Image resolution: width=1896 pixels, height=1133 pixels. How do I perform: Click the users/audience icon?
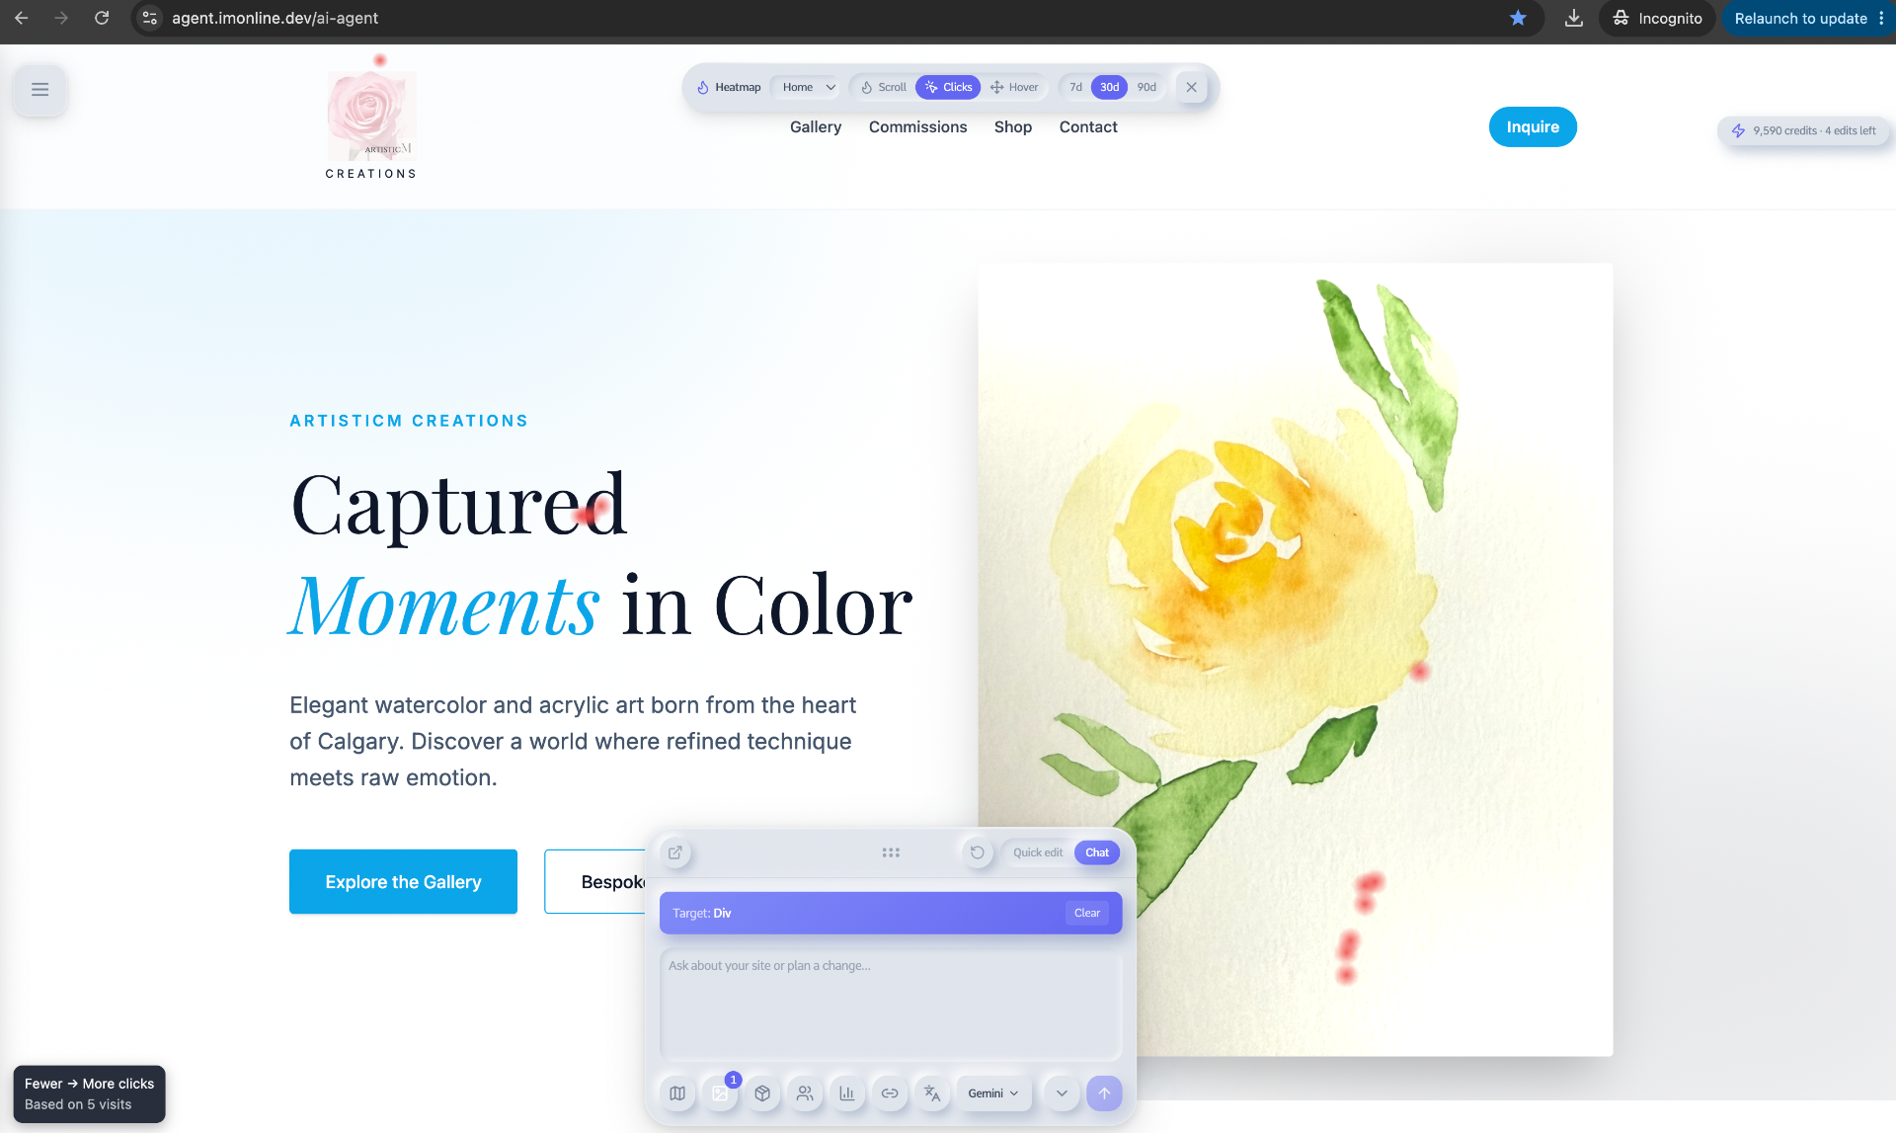tap(805, 1093)
